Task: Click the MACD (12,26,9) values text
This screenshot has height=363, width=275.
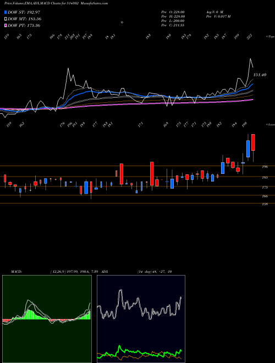Action: pyautogui.click(x=75, y=272)
